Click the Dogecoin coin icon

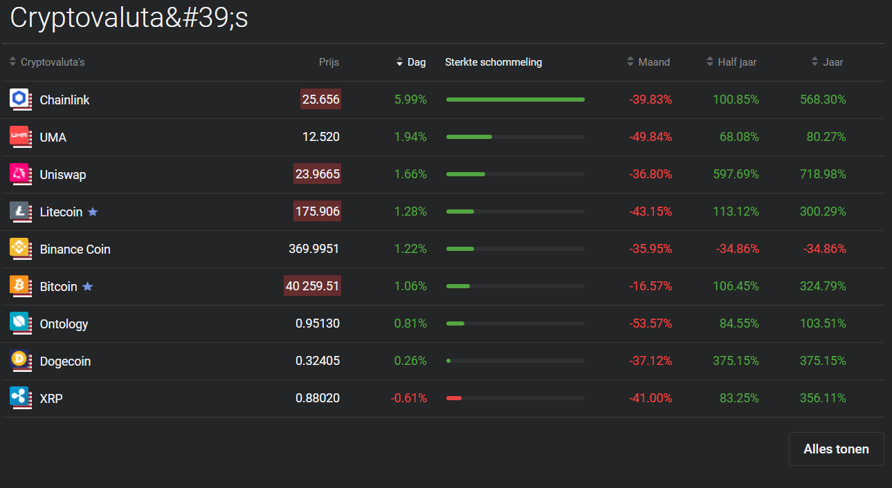(x=20, y=360)
